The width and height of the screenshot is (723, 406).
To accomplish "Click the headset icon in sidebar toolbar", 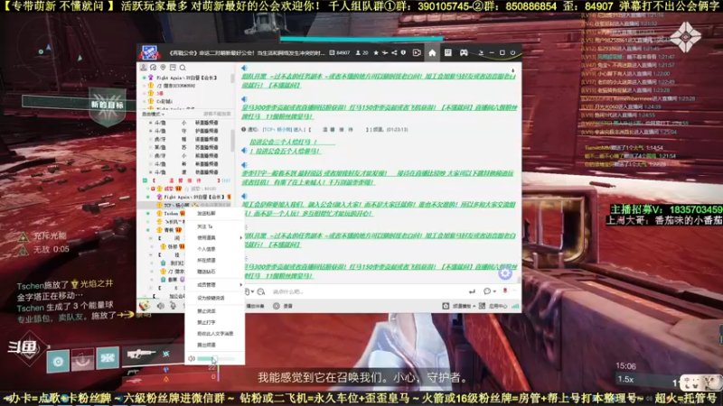I will tap(153, 68).
